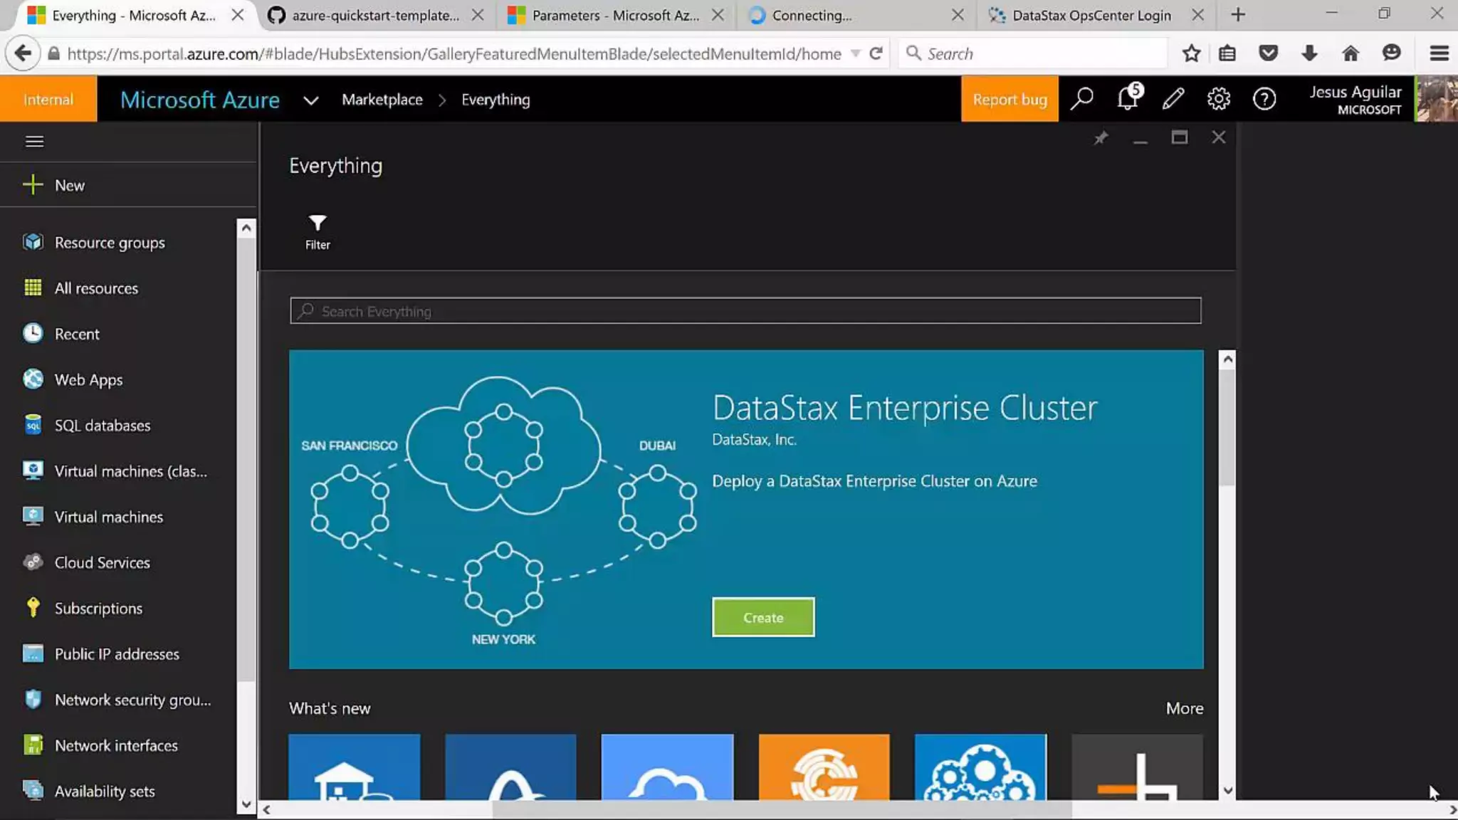Open Firefox hamburger menu
This screenshot has width=1458, height=820.
(x=1439, y=53)
